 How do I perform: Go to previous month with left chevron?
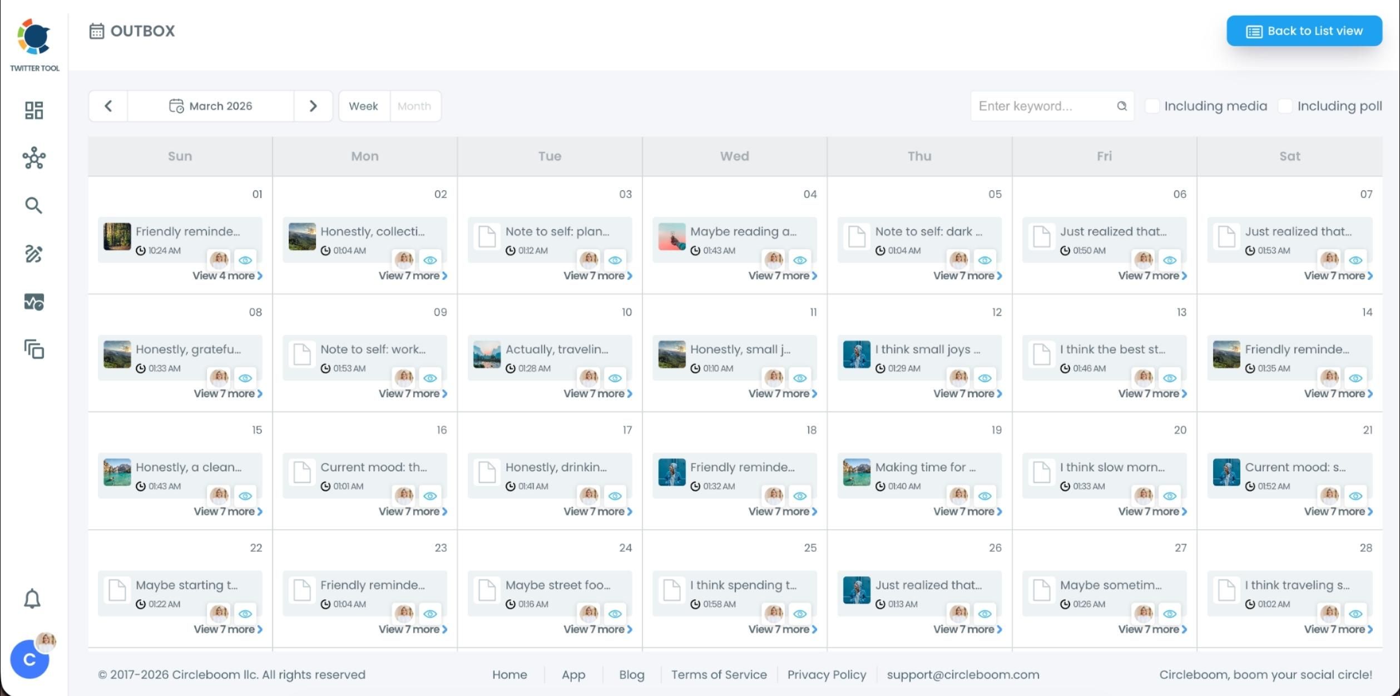pos(108,106)
